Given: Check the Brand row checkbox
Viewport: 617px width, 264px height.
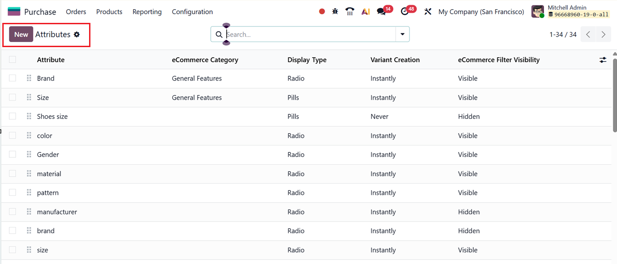Looking at the screenshot, I should pos(12,78).
